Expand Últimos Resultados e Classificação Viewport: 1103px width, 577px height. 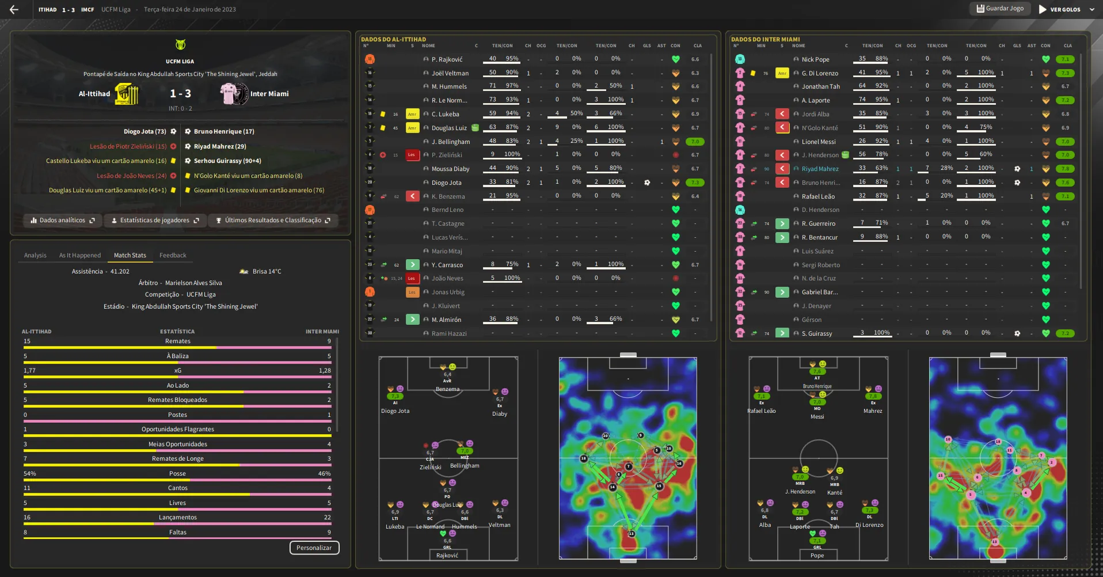[x=328, y=221]
